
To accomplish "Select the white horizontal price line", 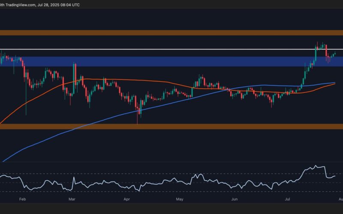I will (x=171, y=50).
